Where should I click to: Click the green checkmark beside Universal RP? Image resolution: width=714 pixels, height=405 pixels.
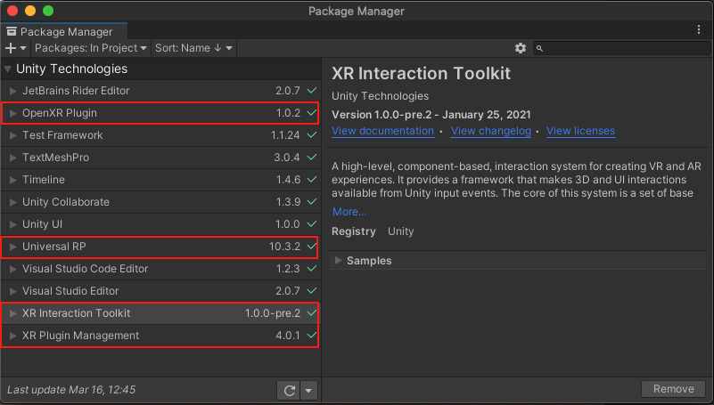[x=311, y=247]
